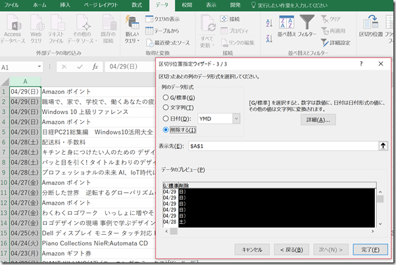Switch to the ページ レイアウト tab
396x265 pixels.
pos(101,5)
